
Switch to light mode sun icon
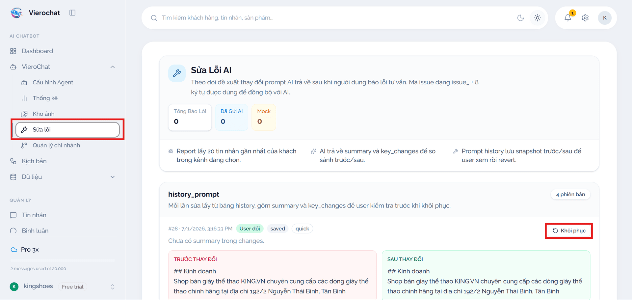[538, 18]
